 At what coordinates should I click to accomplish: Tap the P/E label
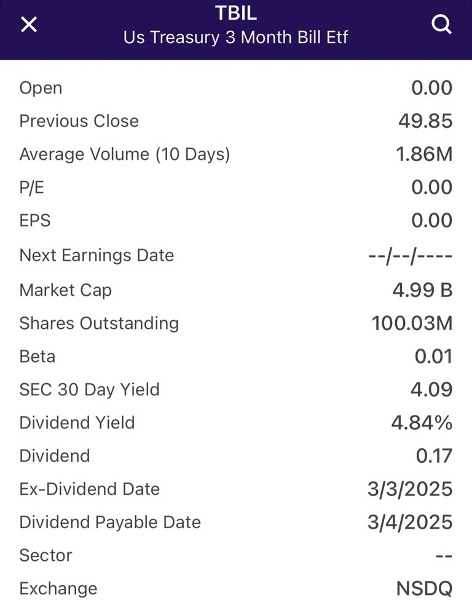(x=32, y=188)
